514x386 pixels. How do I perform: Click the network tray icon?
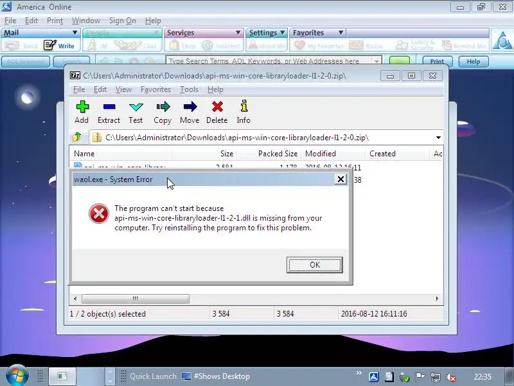click(436, 377)
